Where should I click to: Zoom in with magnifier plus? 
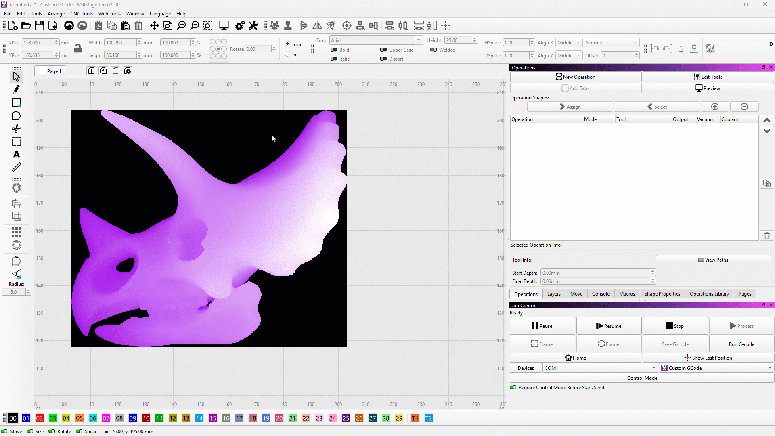point(182,26)
